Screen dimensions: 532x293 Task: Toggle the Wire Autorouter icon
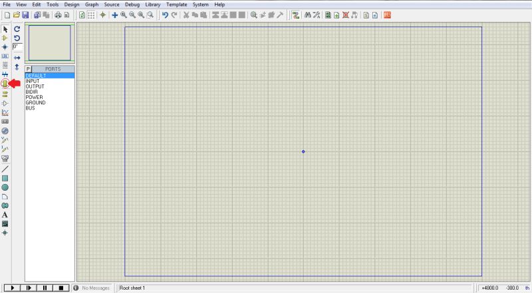(296, 15)
